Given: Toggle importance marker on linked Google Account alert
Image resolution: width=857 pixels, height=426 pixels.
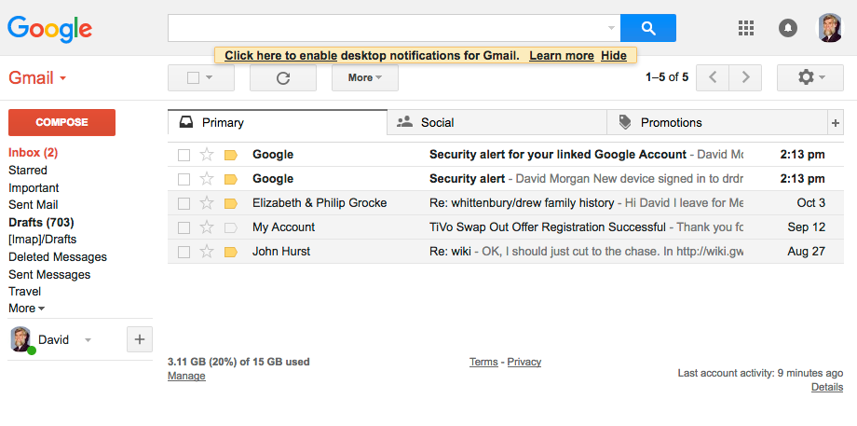Looking at the screenshot, I should (x=231, y=156).
